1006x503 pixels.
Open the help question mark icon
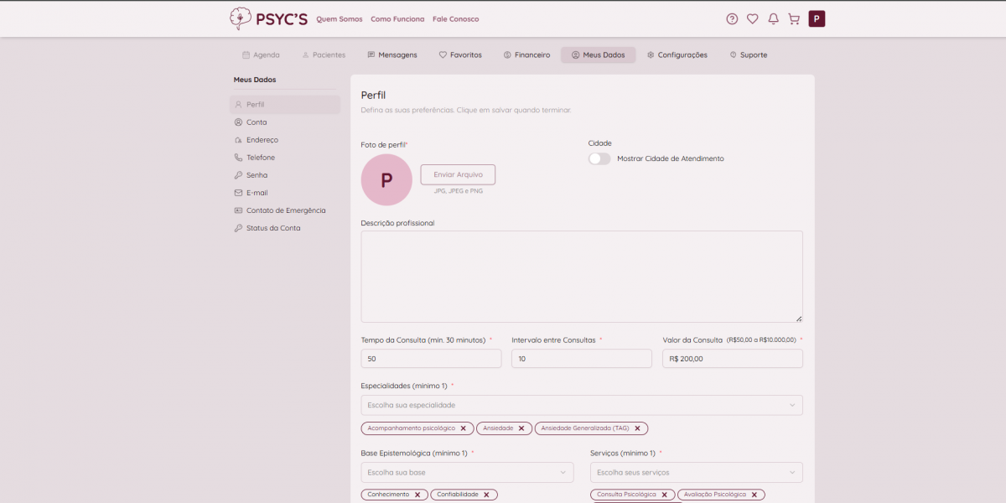732,18
